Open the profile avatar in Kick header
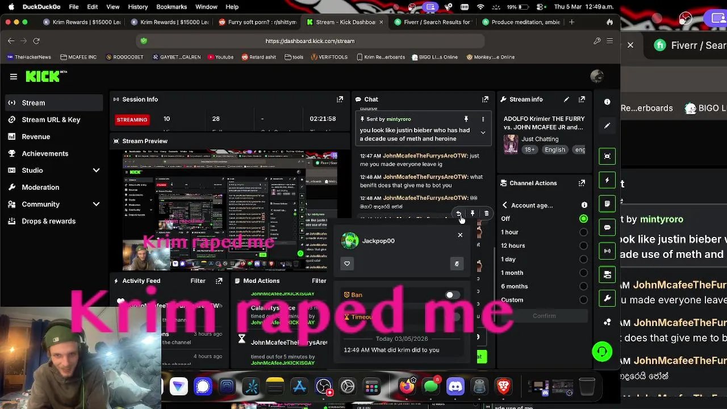 [x=596, y=76]
